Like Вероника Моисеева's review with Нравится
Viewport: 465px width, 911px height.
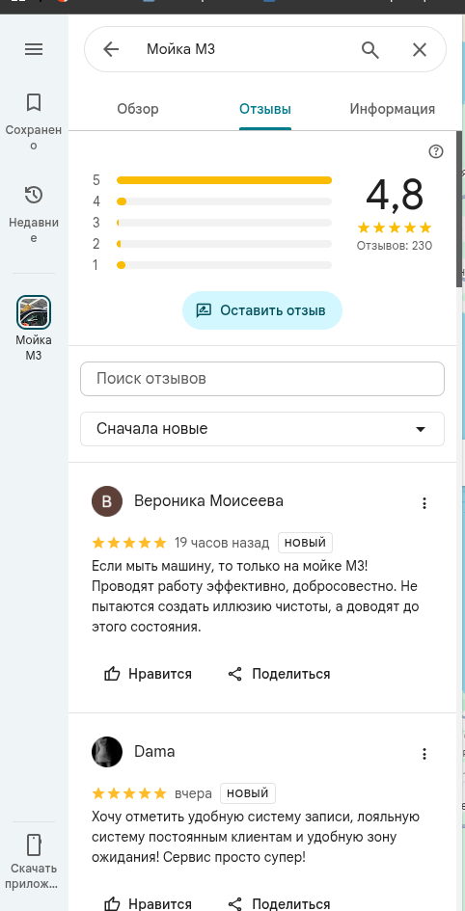149,674
